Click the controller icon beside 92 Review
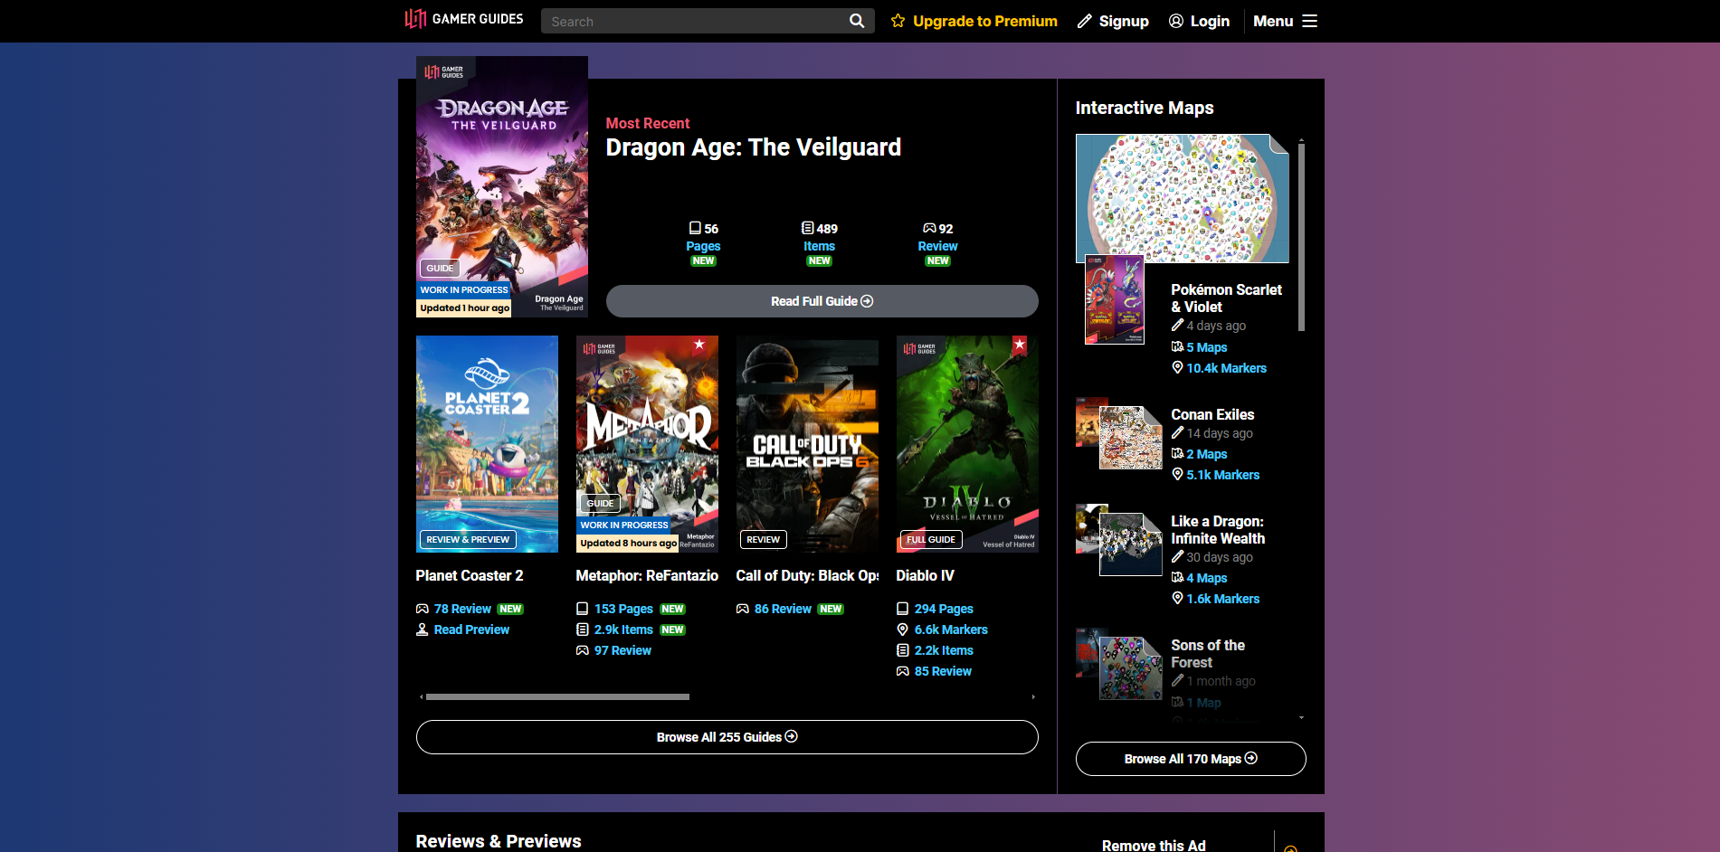 point(929,228)
